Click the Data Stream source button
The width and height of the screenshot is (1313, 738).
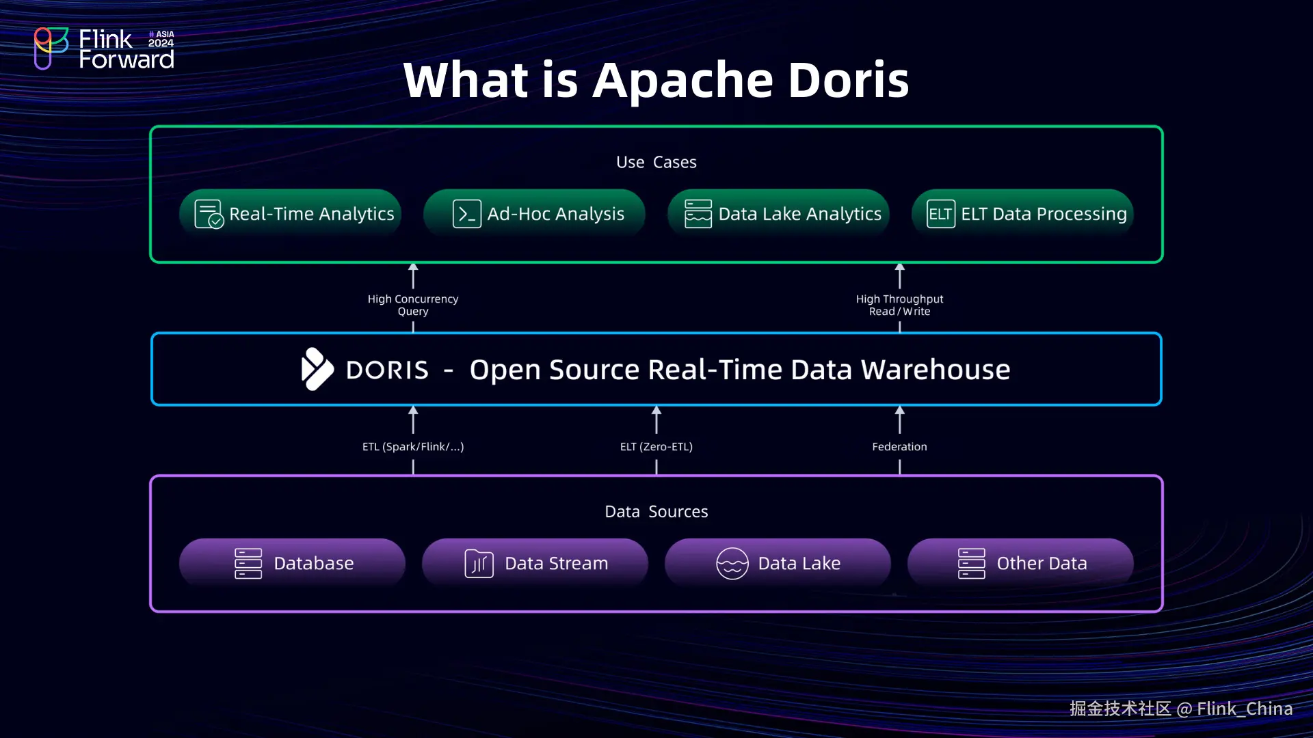[x=535, y=564]
